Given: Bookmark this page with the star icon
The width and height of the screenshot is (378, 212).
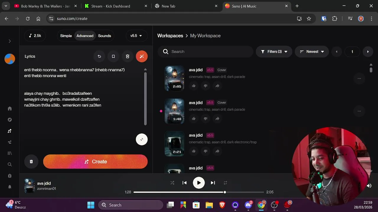Looking at the screenshot, I should tap(309, 19).
